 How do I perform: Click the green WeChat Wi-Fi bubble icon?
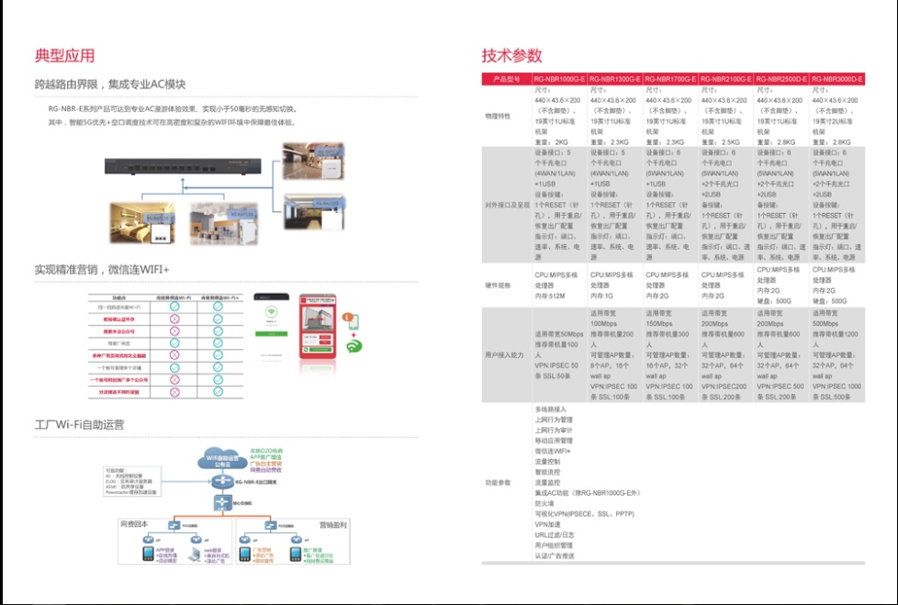[x=354, y=346]
